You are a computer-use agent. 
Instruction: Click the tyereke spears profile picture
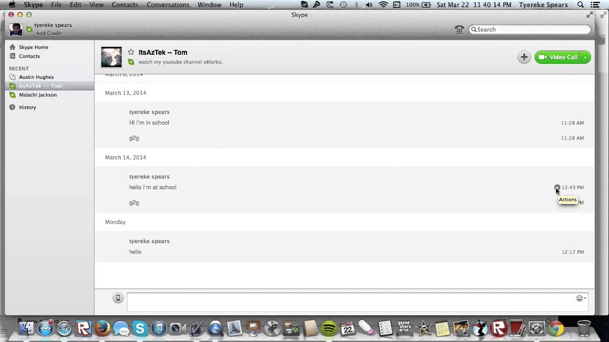pyautogui.click(x=16, y=29)
